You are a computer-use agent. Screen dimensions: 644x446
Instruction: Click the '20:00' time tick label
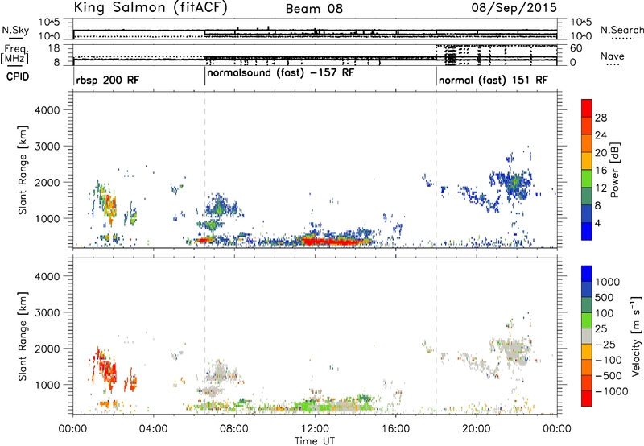[477, 429]
